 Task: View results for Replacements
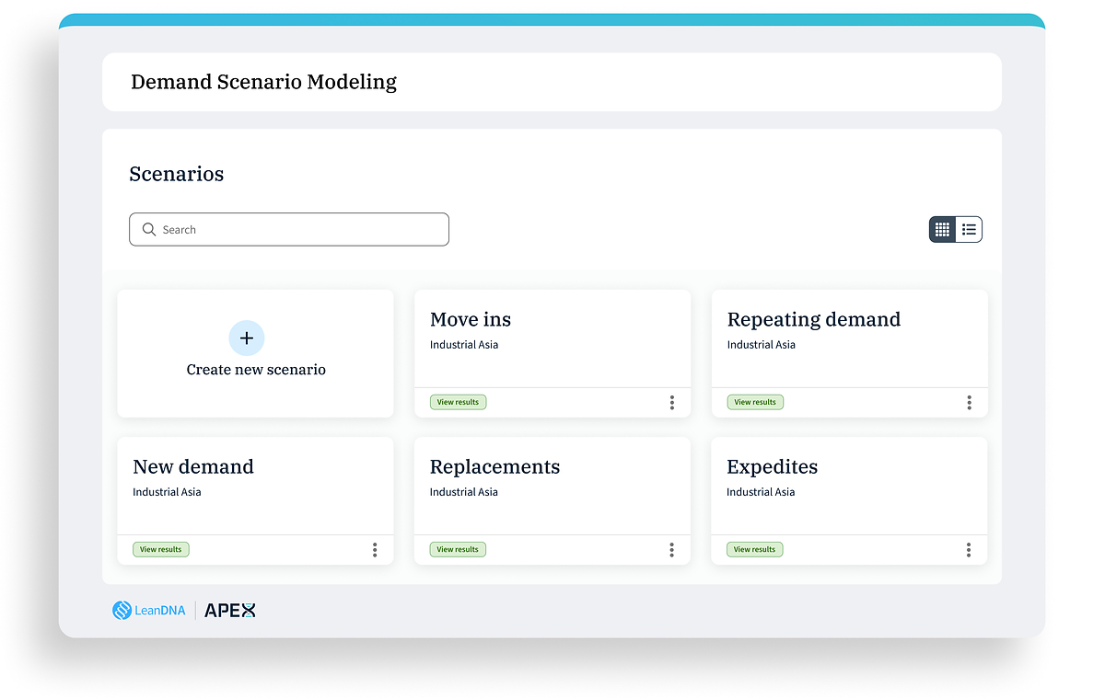click(458, 549)
